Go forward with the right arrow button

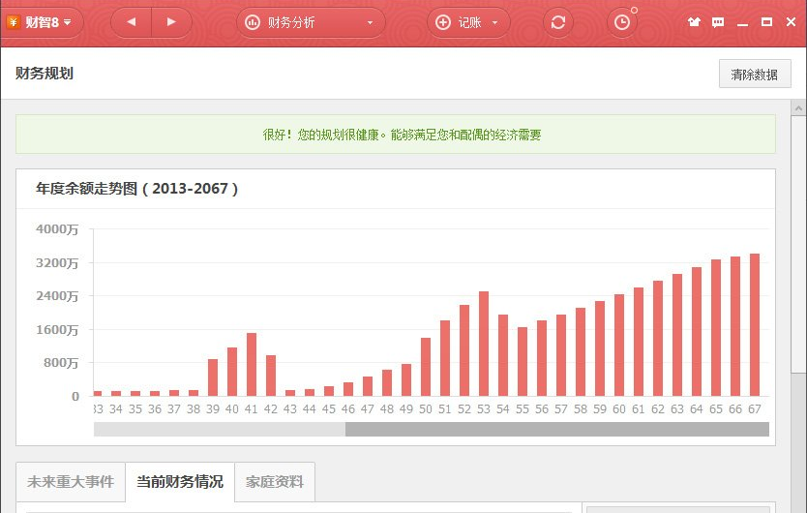pyautogui.click(x=172, y=22)
